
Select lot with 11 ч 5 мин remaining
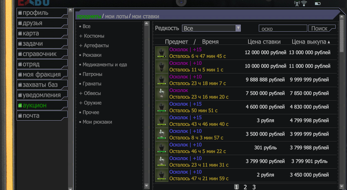tap(246, 67)
